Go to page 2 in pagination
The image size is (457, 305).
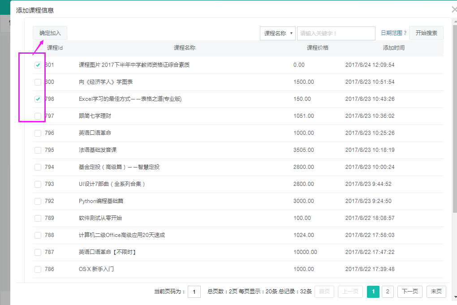click(x=388, y=292)
